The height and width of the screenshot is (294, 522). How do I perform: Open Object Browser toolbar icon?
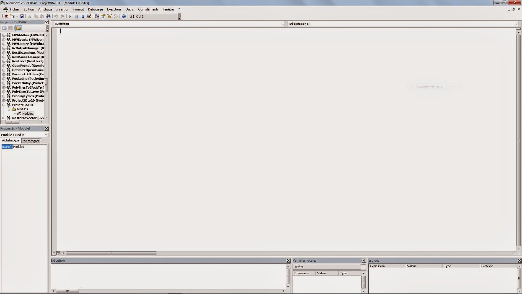click(x=110, y=16)
